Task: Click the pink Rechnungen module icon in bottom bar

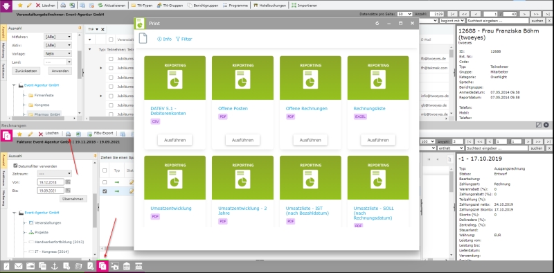Action: click(x=102, y=266)
